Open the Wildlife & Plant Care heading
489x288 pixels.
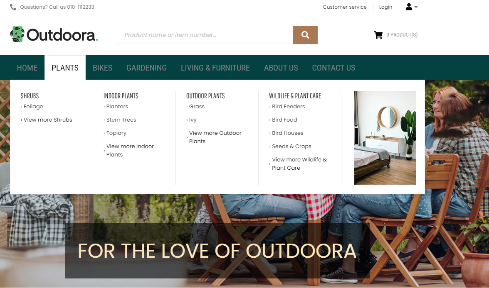pos(295,96)
